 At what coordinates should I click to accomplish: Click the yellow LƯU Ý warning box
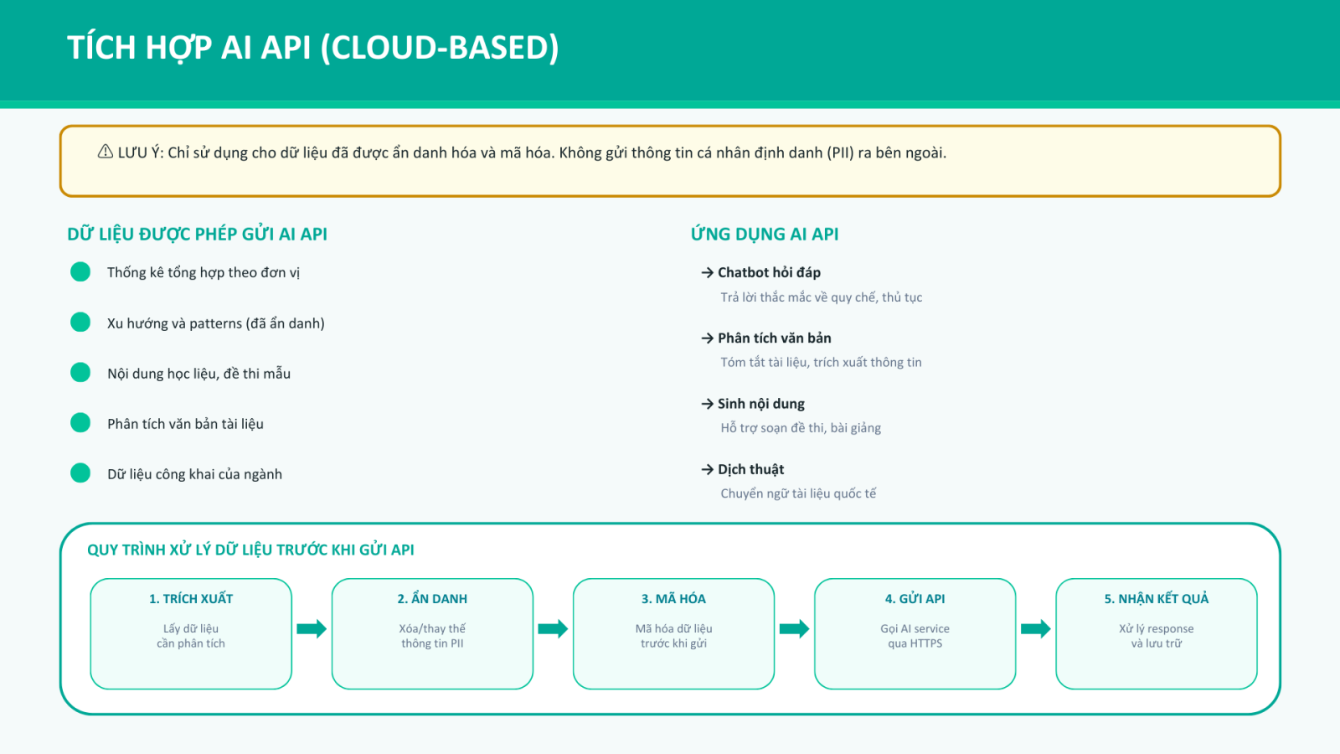point(670,176)
